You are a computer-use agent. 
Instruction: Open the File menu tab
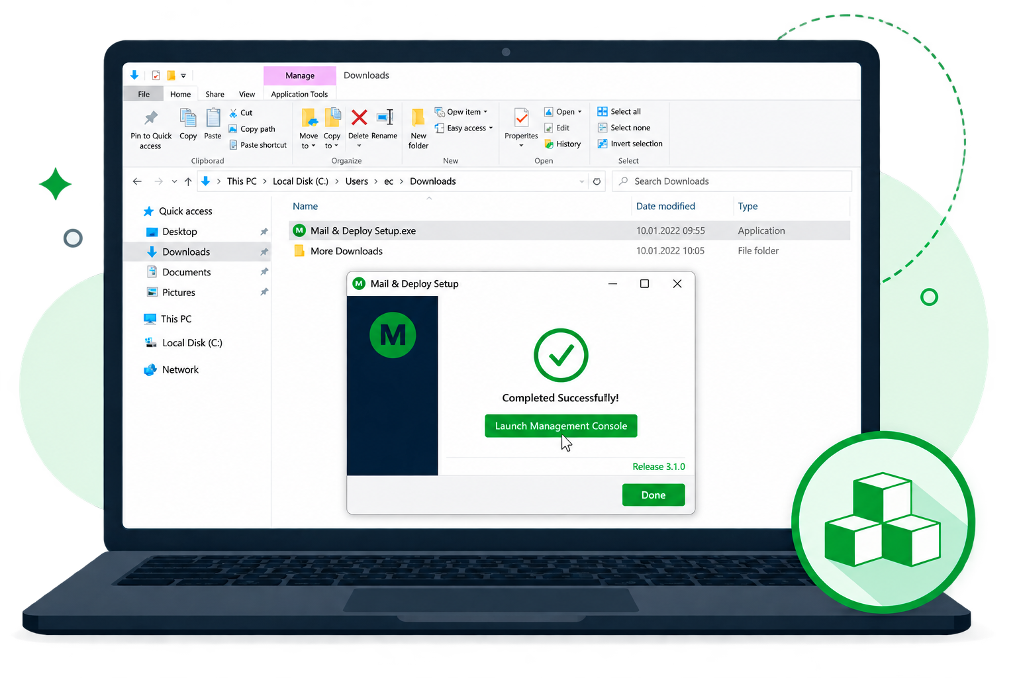[x=144, y=94]
